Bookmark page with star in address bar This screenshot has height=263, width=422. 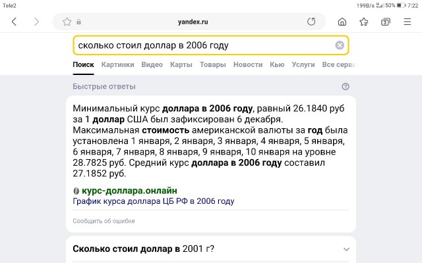coord(67,22)
